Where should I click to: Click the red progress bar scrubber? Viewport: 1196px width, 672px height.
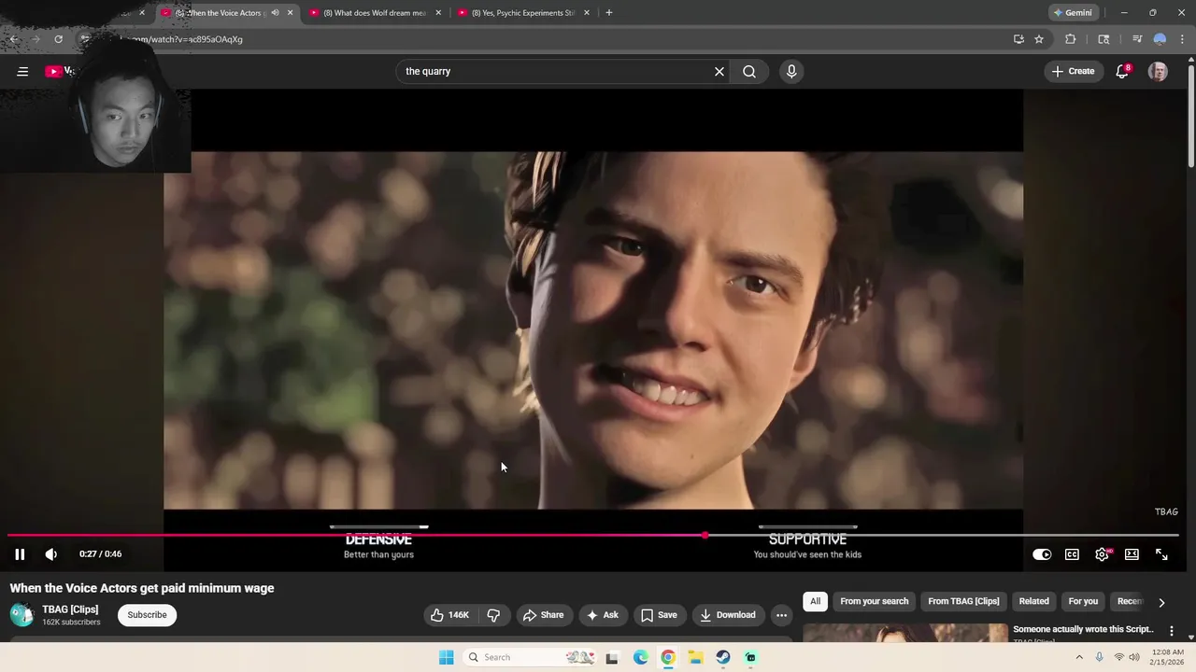click(x=705, y=536)
